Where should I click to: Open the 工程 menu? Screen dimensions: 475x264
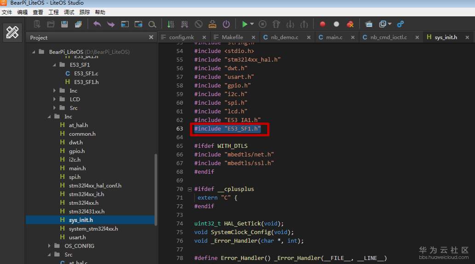pos(53,12)
